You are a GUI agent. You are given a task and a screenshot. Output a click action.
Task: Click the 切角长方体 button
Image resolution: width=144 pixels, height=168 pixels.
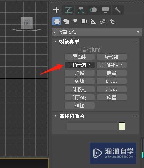pyautogui.click(x=80, y=65)
